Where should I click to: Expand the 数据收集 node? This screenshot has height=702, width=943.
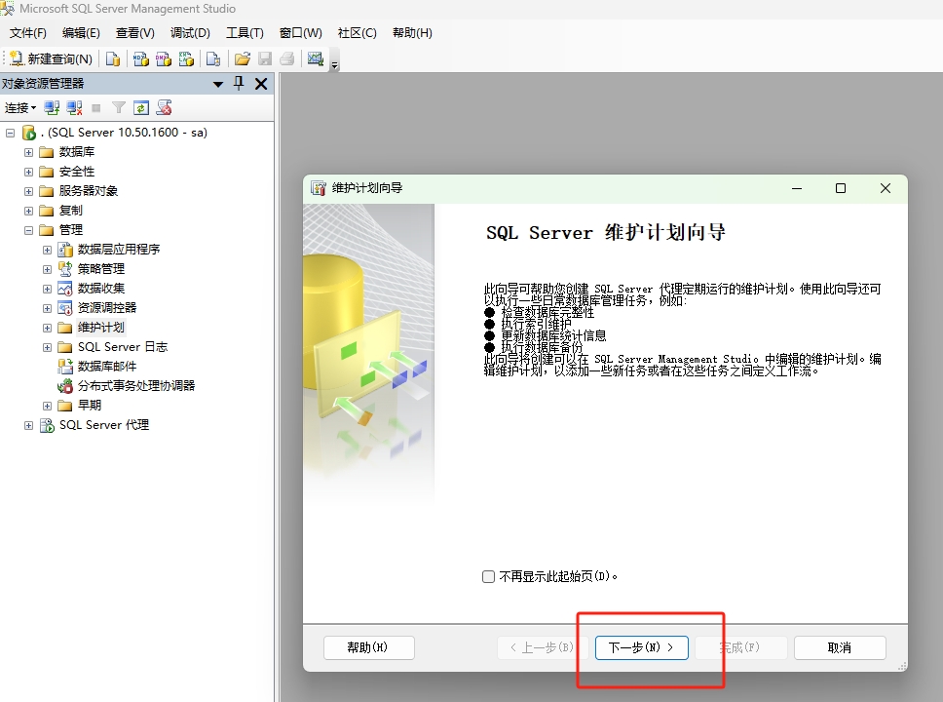click(x=47, y=289)
